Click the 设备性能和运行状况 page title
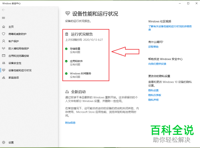The image size is (200, 148). click(95, 14)
